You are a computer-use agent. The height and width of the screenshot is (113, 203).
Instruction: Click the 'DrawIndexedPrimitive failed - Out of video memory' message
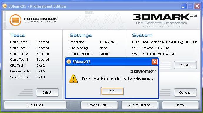tap(118, 78)
